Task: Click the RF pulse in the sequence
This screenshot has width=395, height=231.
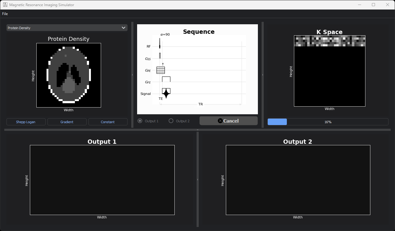Action: (160, 44)
